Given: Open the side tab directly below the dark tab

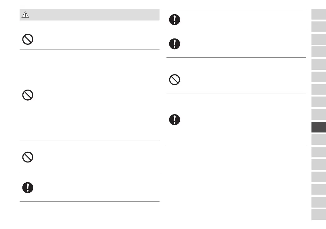Looking at the screenshot, I should [x=318, y=139].
